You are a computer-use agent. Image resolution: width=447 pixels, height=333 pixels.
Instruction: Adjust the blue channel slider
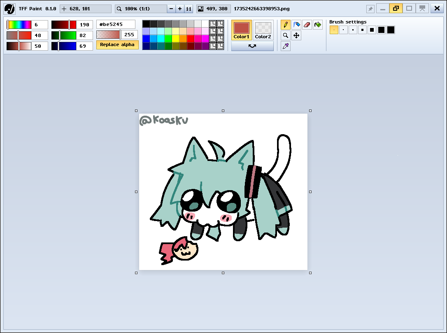(x=64, y=46)
